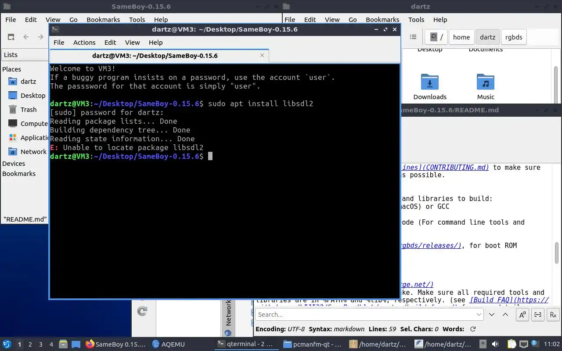Click the new tab icon in SameBoy file manager

pos(11,37)
